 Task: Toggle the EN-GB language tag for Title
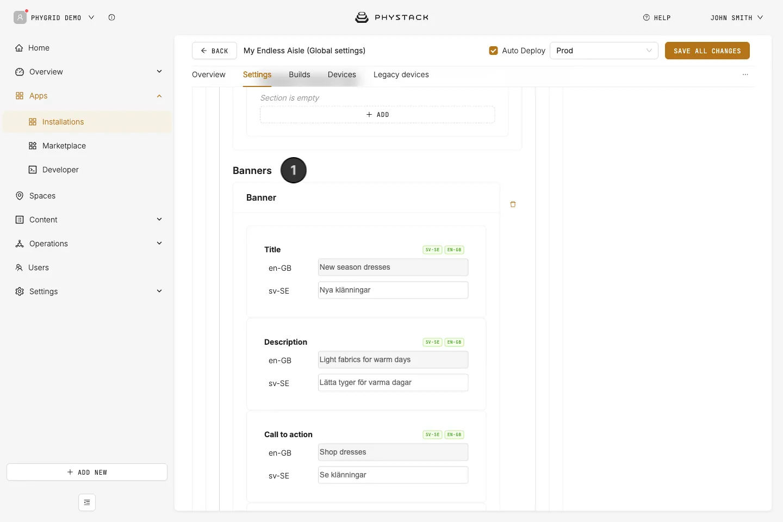[455, 250]
